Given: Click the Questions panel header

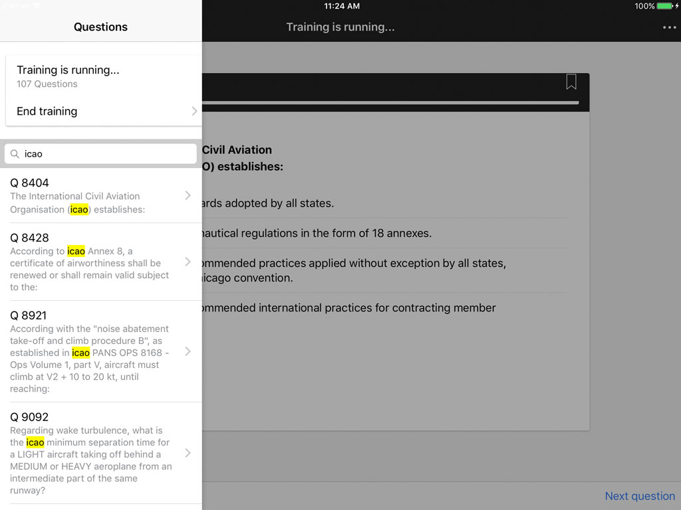Looking at the screenshot, I should [100, 27].
